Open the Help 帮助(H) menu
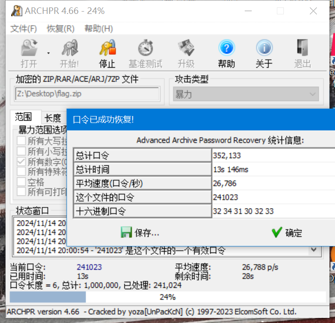This screenshot has width=335, height=323. (x=99, y=29)
